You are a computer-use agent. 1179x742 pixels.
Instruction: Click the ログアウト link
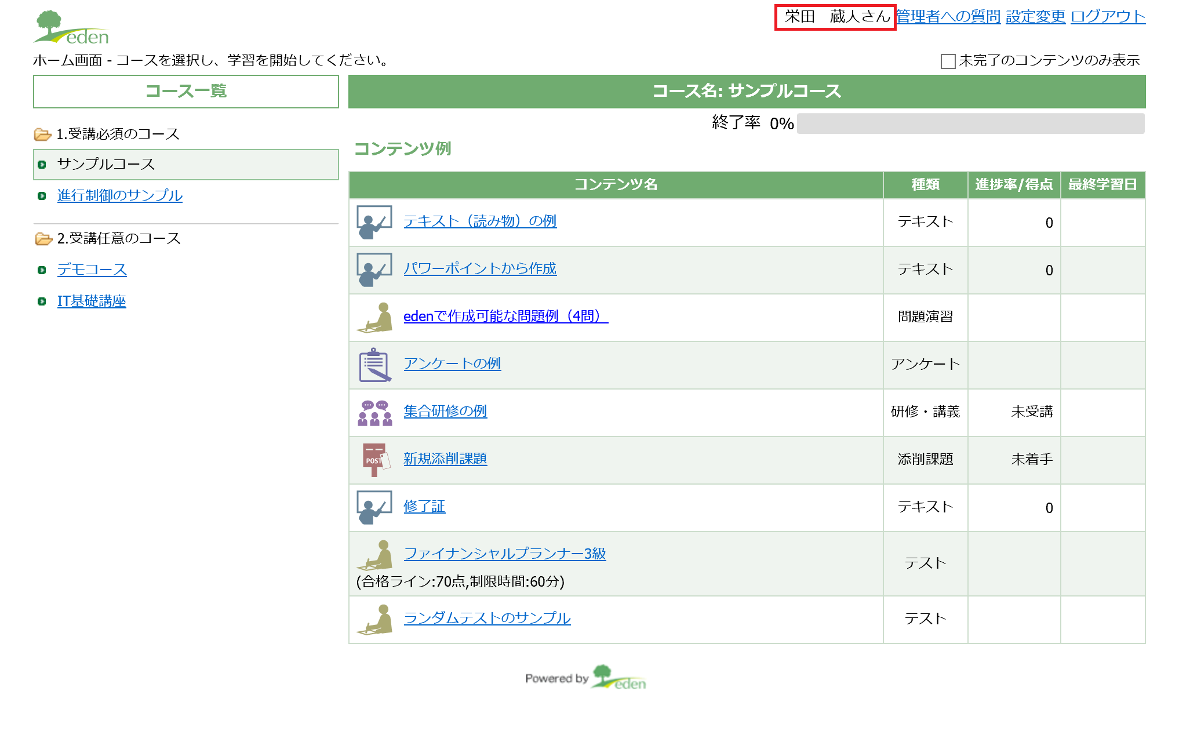(1108, 16)
